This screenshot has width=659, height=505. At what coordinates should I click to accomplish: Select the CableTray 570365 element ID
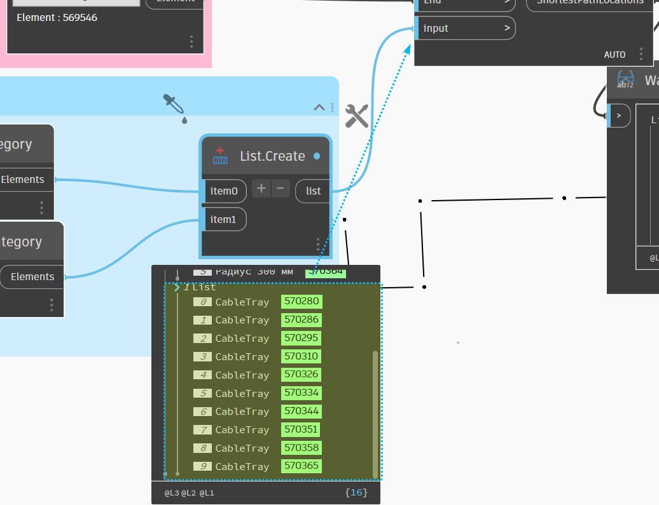[x=302, y=466]
